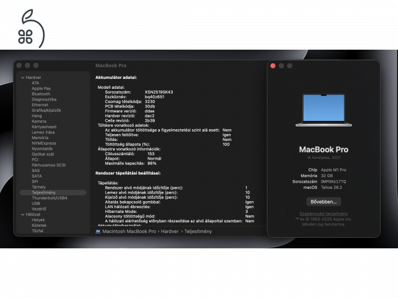The height and width of the screenshot is (298, 398).
Task: Click the chip value Apple M1 Pro
Action: point(333,170)
